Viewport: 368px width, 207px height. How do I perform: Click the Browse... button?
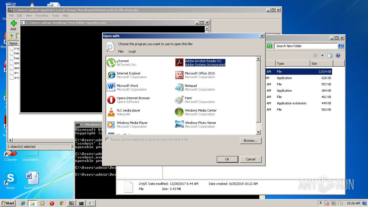[250, 141]
